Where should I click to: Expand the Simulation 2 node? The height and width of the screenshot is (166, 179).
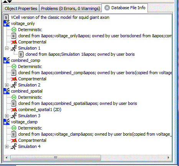point(7,85)
